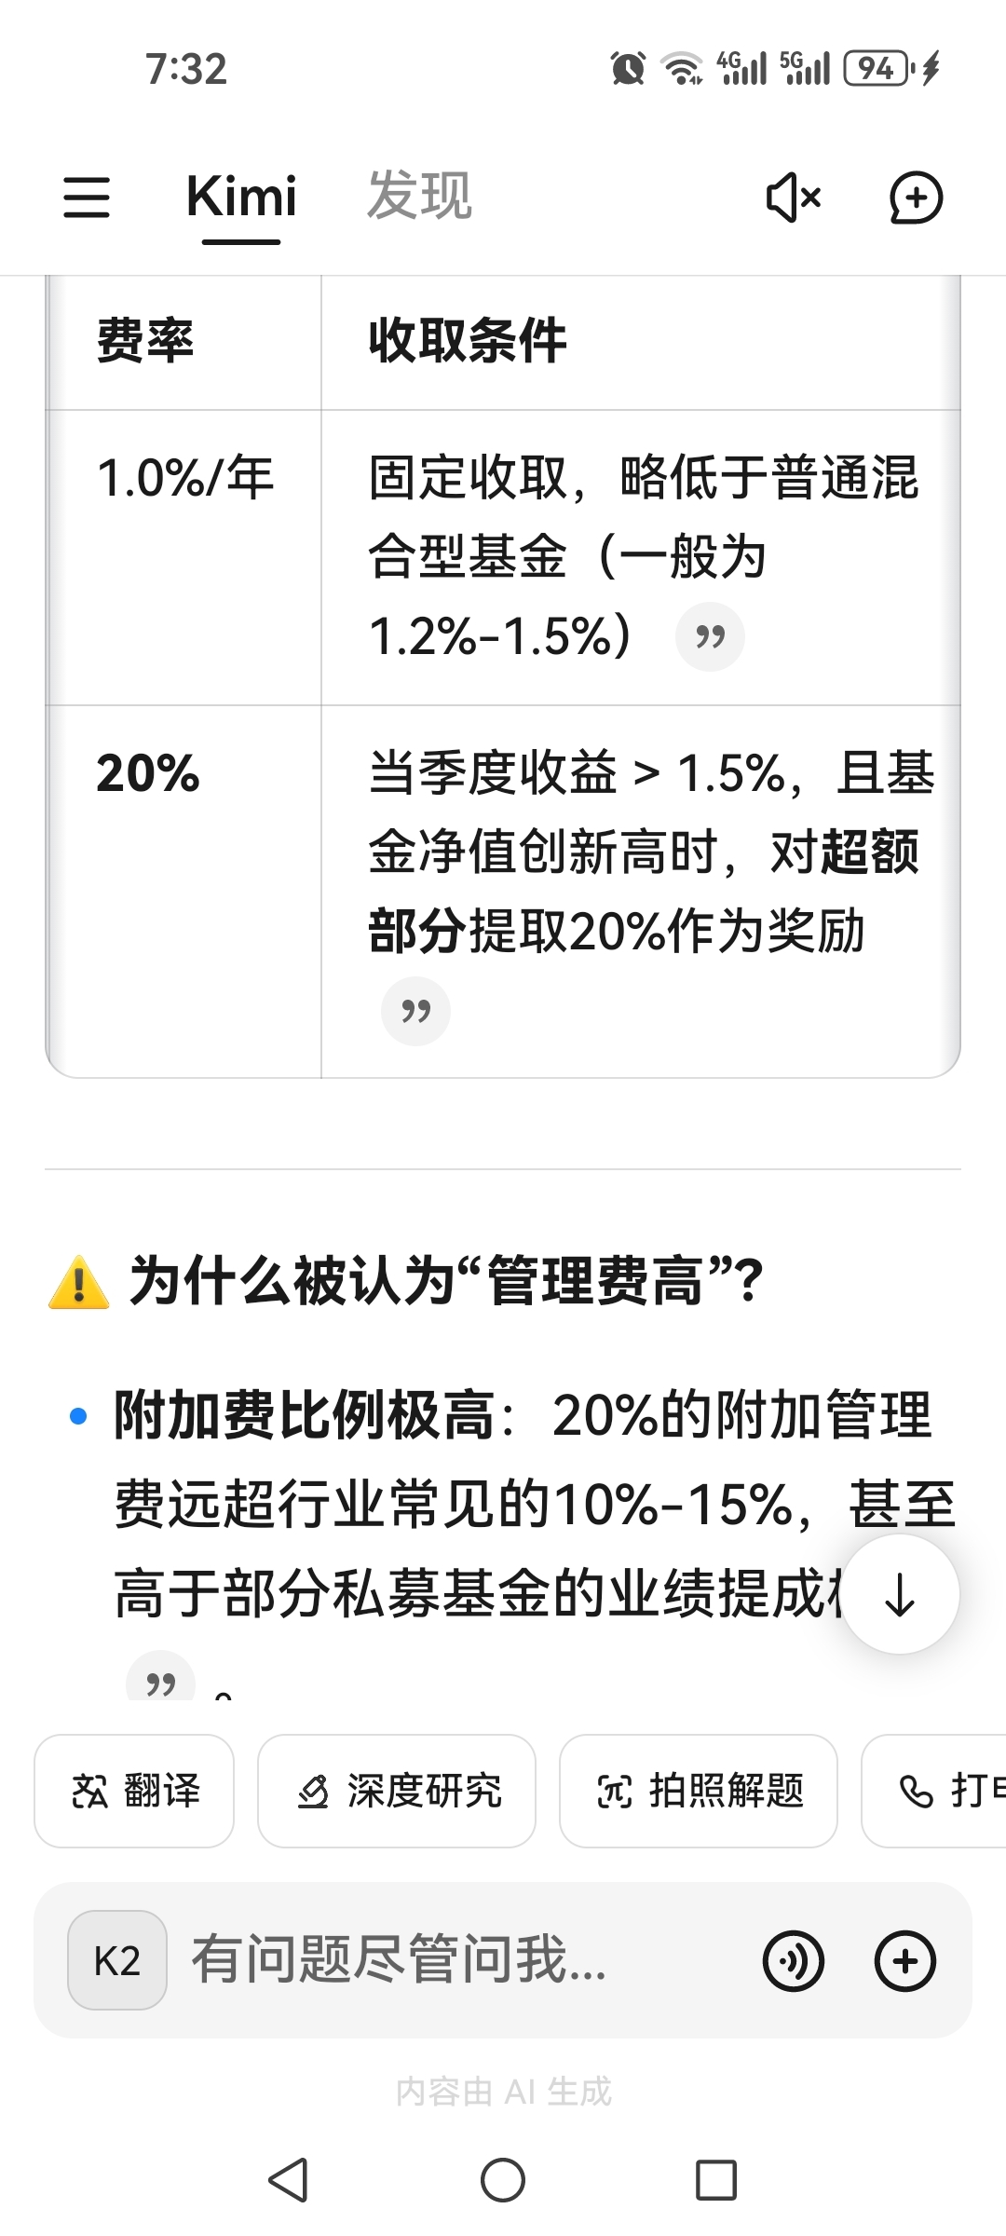Start a new chat conversation
Screen dimensions: 1006x2236
click(x=917, y=198)
